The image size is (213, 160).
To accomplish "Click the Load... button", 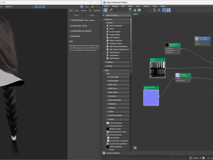I will tap(92, 15).
